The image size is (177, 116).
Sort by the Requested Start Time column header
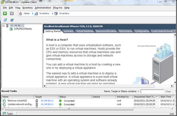pos(146,97)
